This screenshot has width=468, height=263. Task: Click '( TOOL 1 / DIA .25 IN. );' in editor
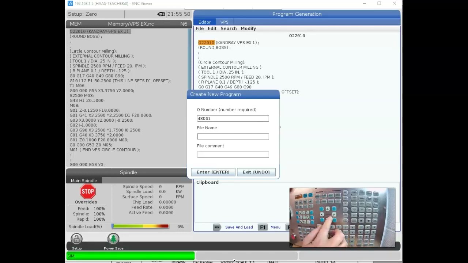pos(221,72)
